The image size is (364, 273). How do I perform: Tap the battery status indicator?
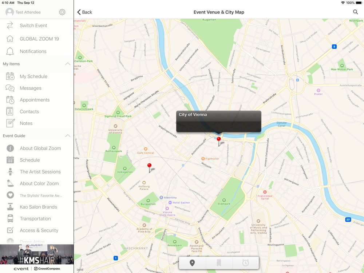(x=359, y=3)
